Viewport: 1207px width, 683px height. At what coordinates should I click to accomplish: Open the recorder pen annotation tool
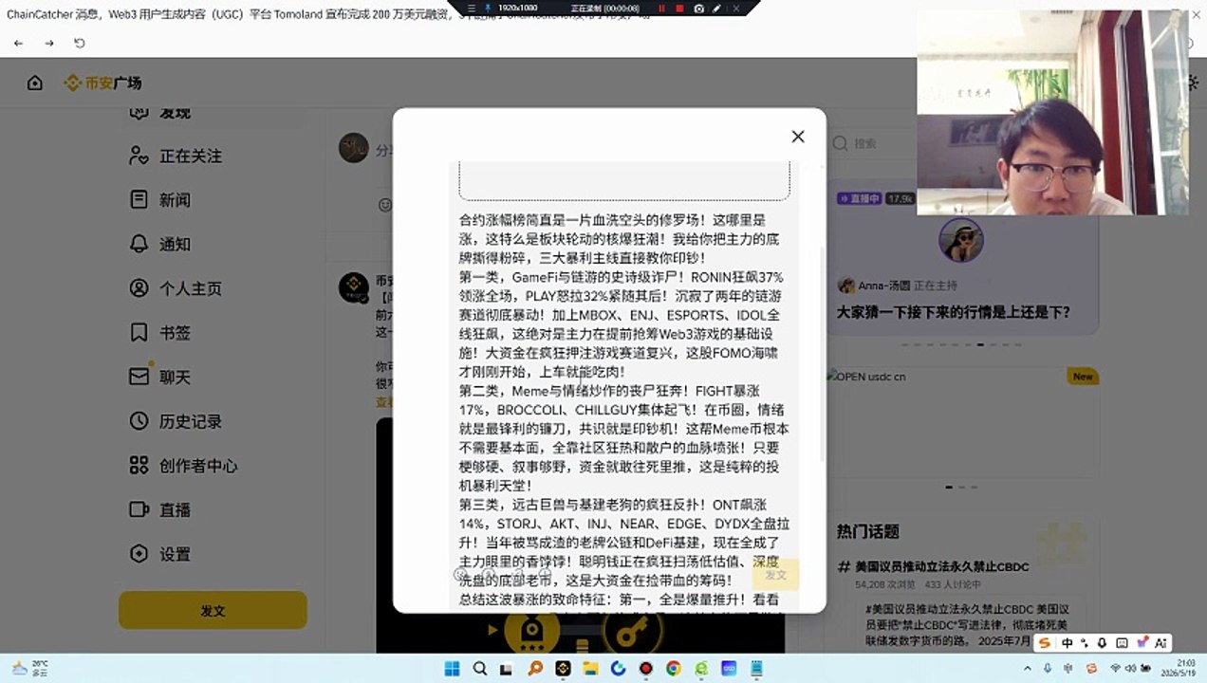[717, 8]
